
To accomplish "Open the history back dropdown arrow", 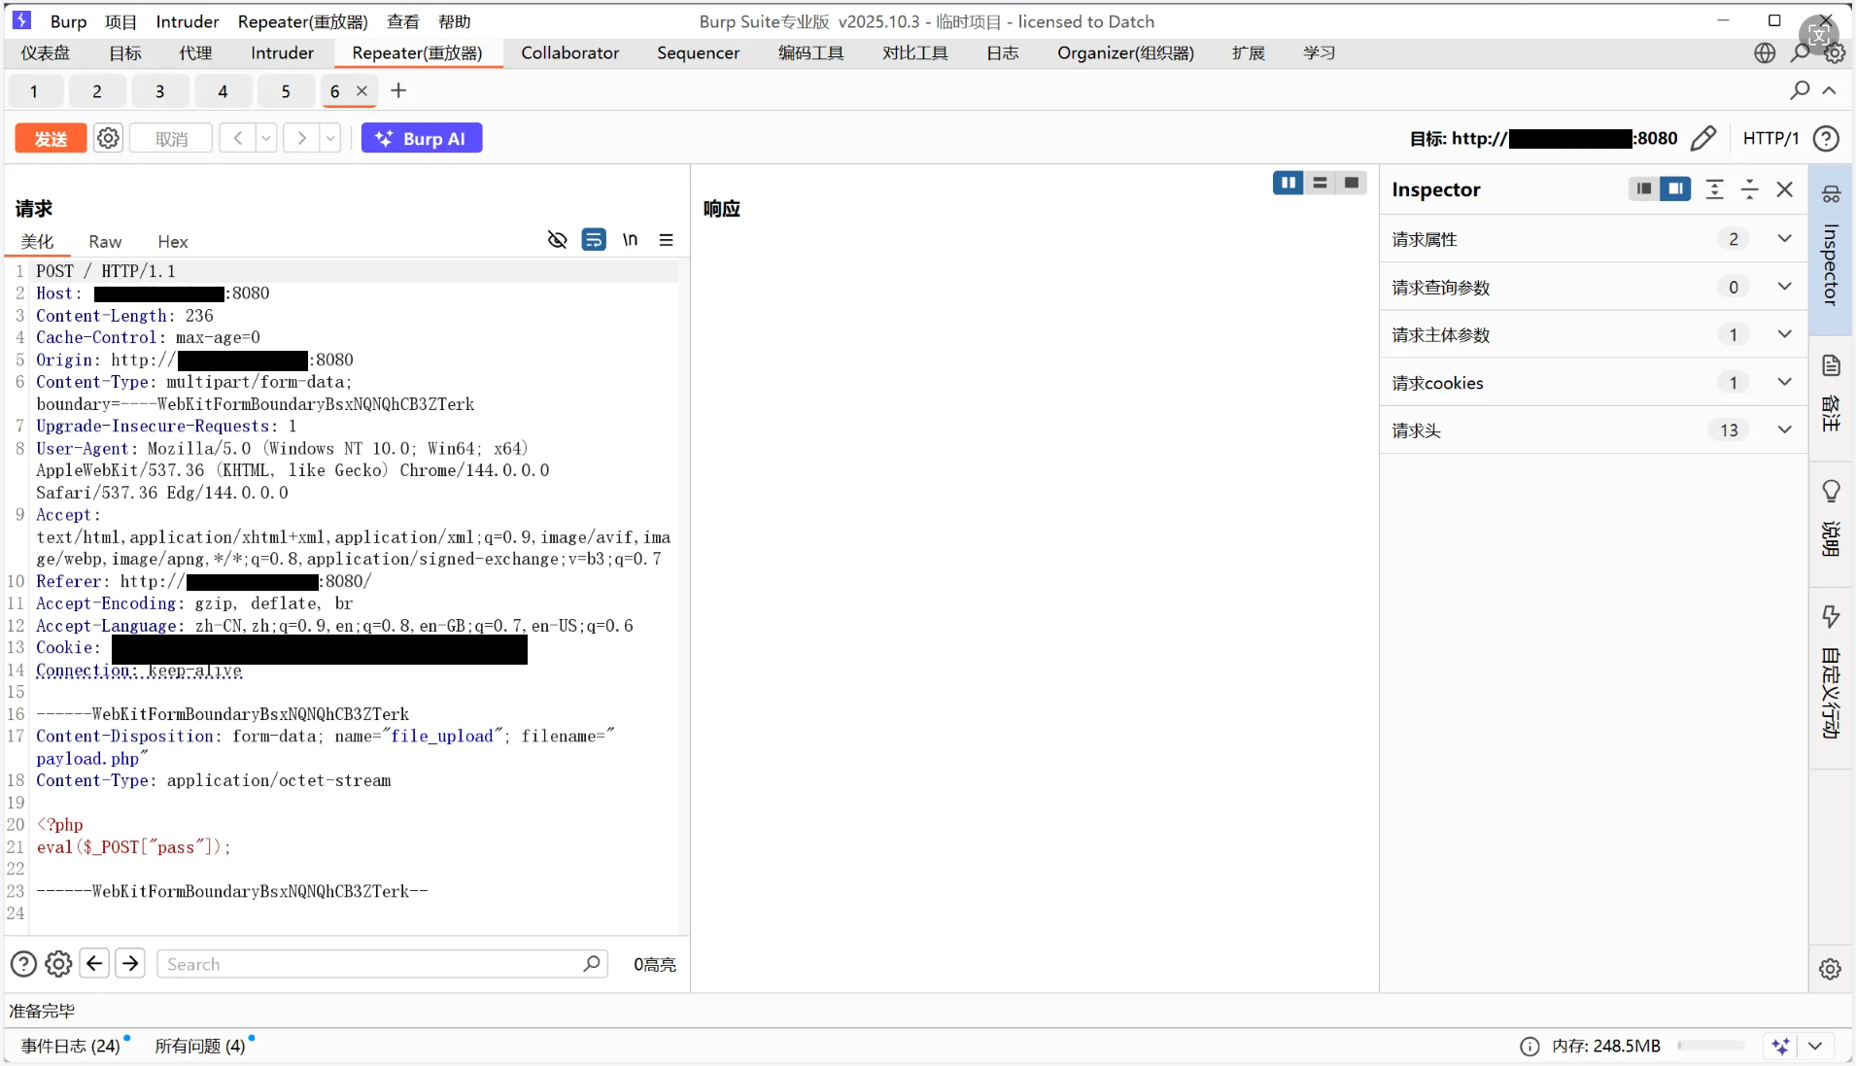I will tap(265, 138).
